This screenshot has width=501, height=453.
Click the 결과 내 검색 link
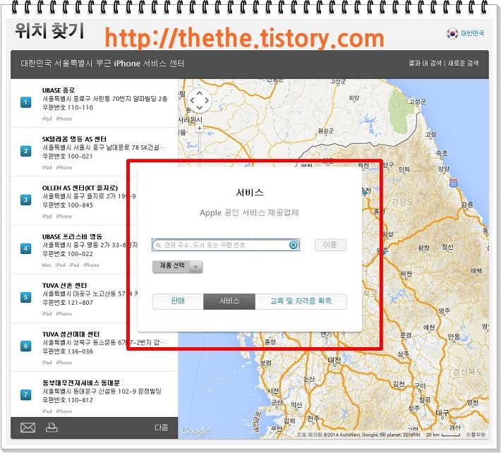pos(425,63)
